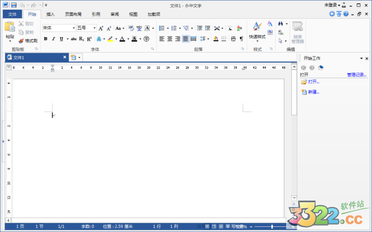372x232 pixels.
Task: Click the Find binoculars icon
Action: 280,23
